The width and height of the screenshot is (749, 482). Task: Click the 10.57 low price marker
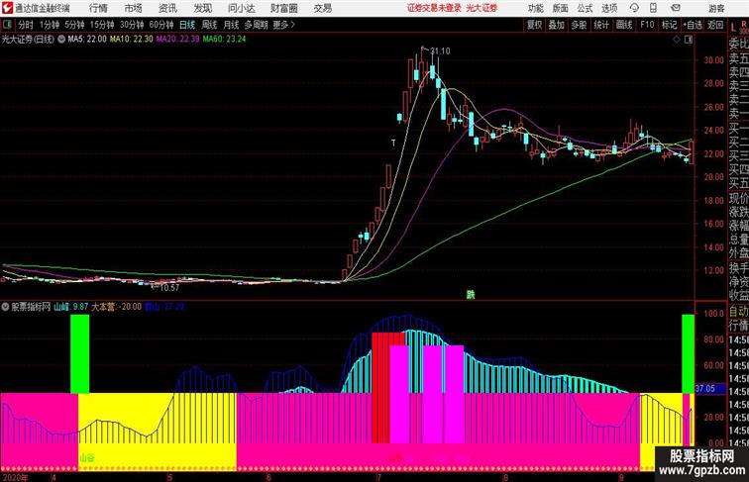(x=169, y=288)
